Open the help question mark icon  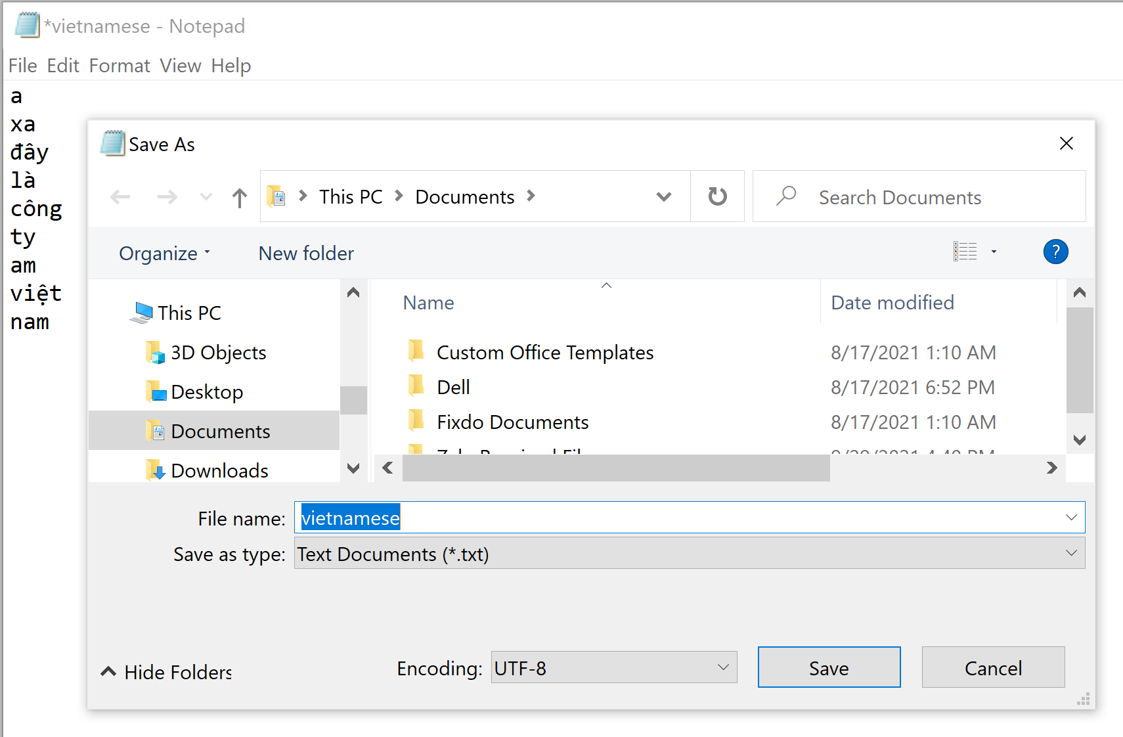[1055, 252]
